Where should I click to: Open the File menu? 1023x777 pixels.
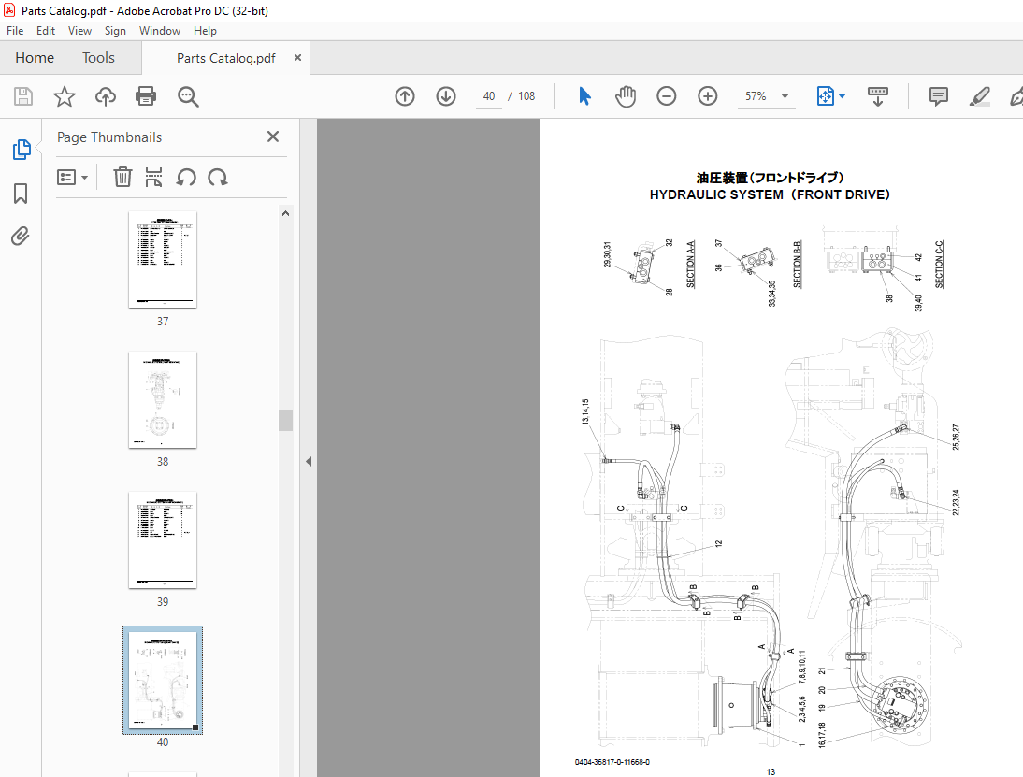tap(15, 31)
